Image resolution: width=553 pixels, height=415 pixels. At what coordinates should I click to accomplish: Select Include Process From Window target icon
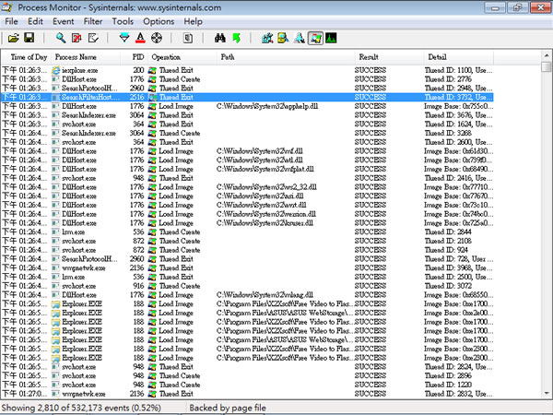coord(156,38)
